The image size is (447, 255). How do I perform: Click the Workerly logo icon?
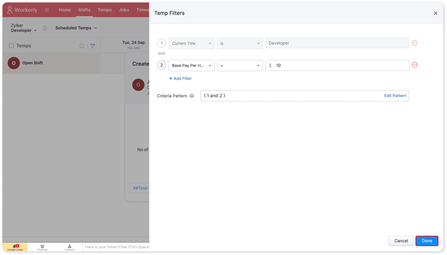tap(10, 10)
